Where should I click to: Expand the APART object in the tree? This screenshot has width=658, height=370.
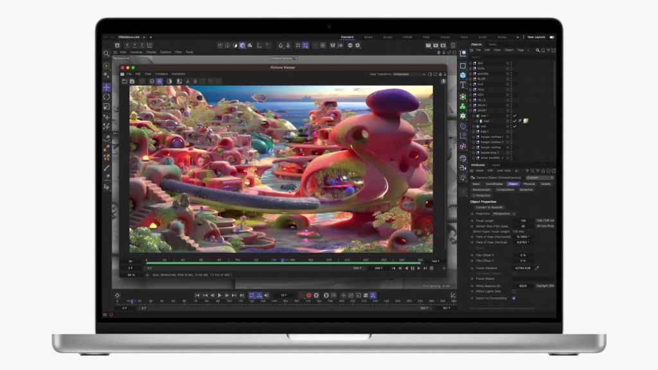pos(470,110)
